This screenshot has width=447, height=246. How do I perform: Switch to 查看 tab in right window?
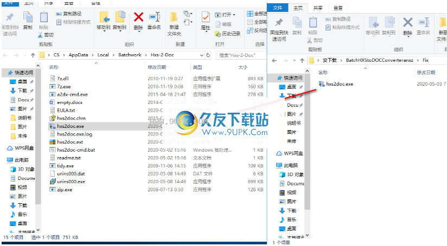[338, 8]
